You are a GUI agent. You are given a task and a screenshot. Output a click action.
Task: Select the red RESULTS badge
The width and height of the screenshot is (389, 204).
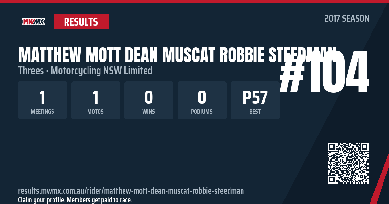click(x=81, y=22)
